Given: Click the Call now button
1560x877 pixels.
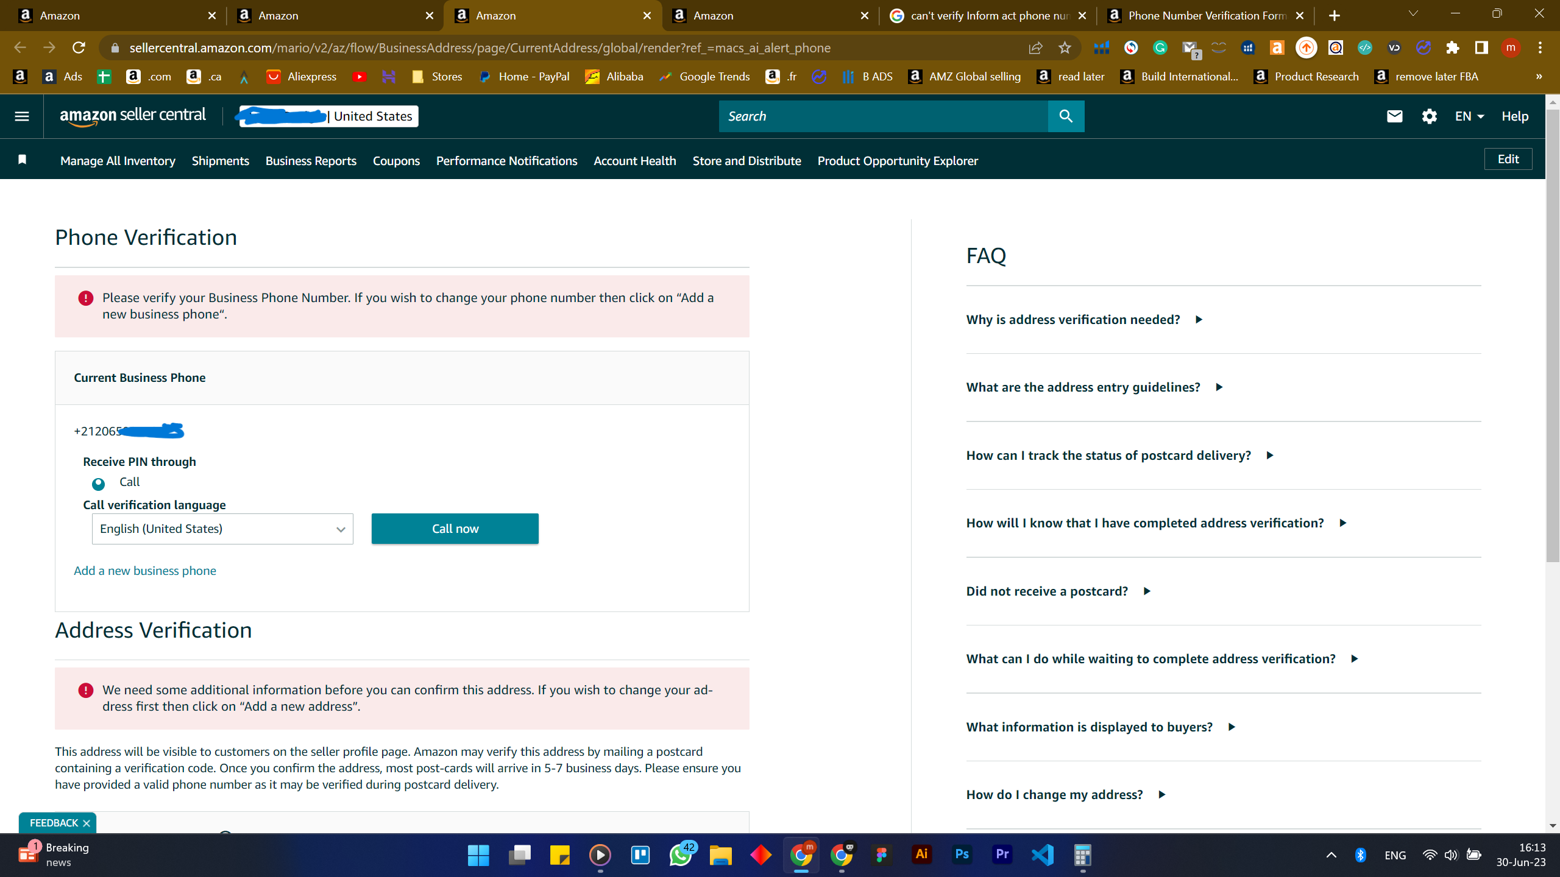Looking at the screenshot, I should [455, 529].
